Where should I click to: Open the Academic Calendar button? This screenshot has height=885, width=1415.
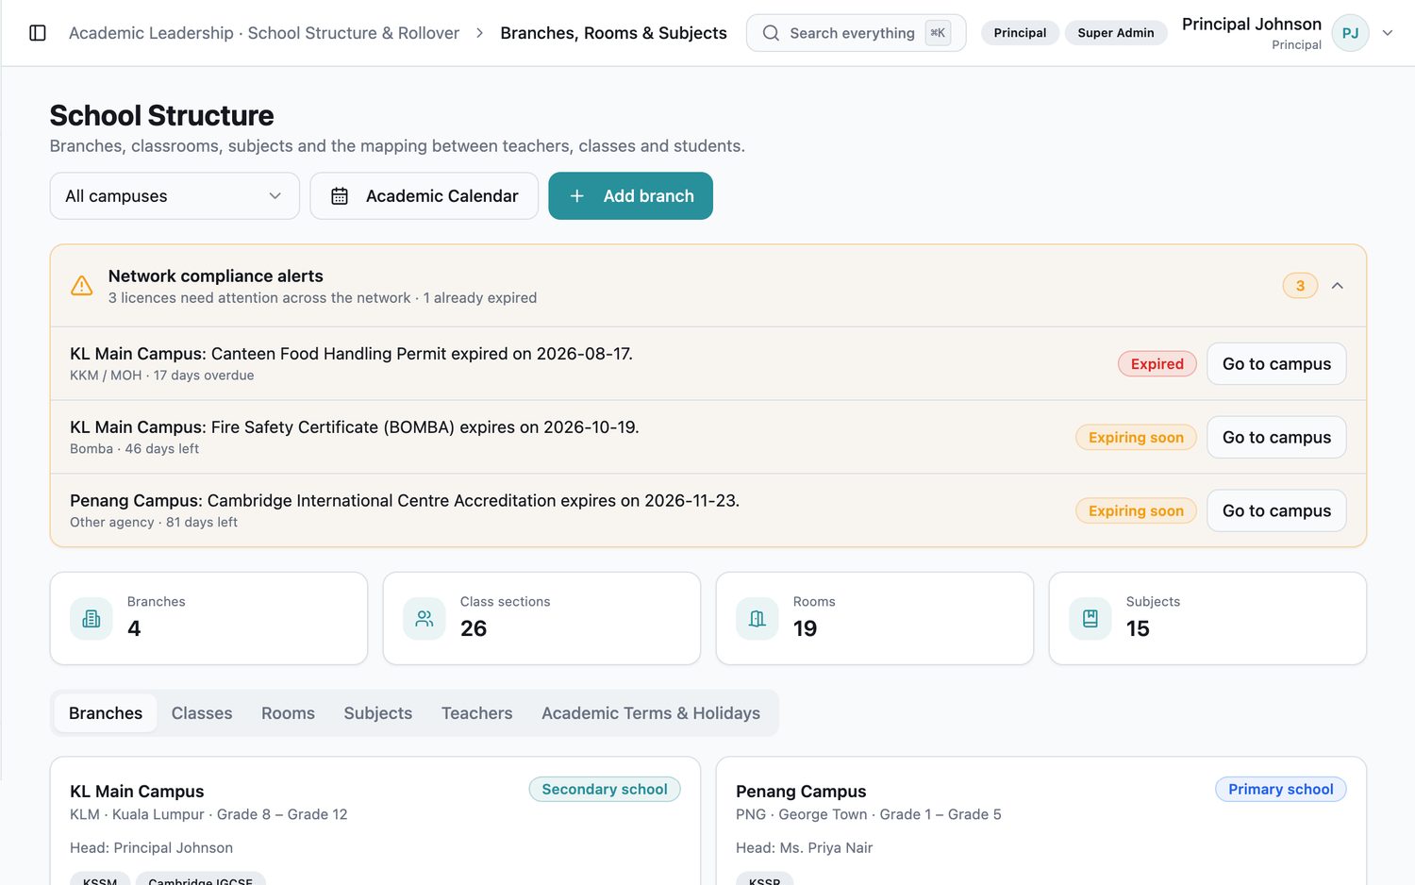(x=424, y=196)
